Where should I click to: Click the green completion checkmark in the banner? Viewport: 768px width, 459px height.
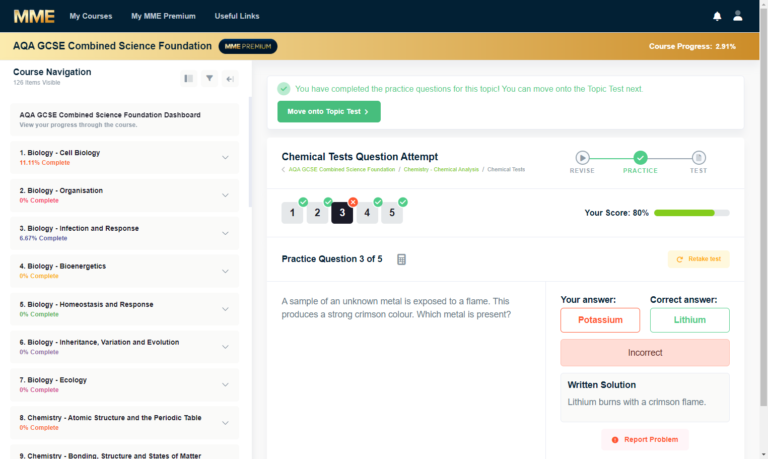(284, 89)
